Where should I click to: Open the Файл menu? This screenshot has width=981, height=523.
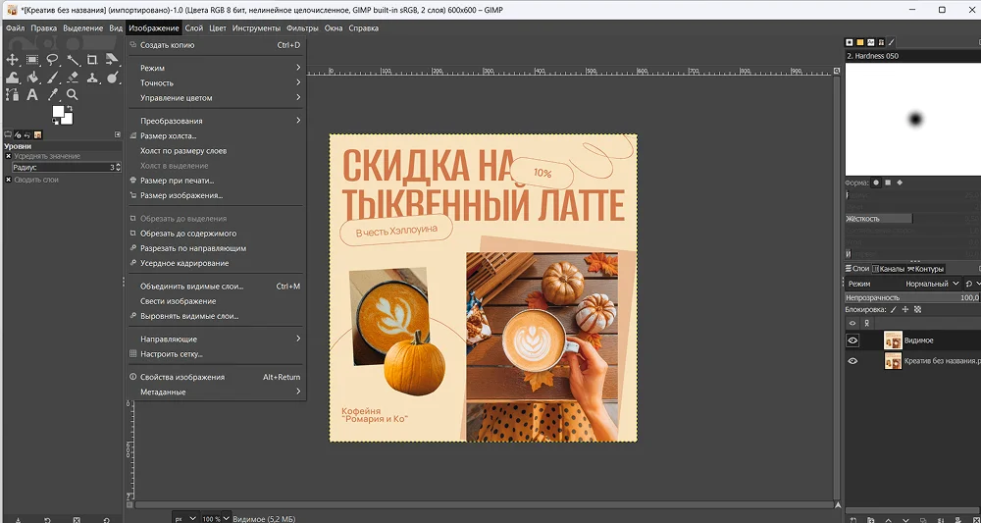click(16, 28)
